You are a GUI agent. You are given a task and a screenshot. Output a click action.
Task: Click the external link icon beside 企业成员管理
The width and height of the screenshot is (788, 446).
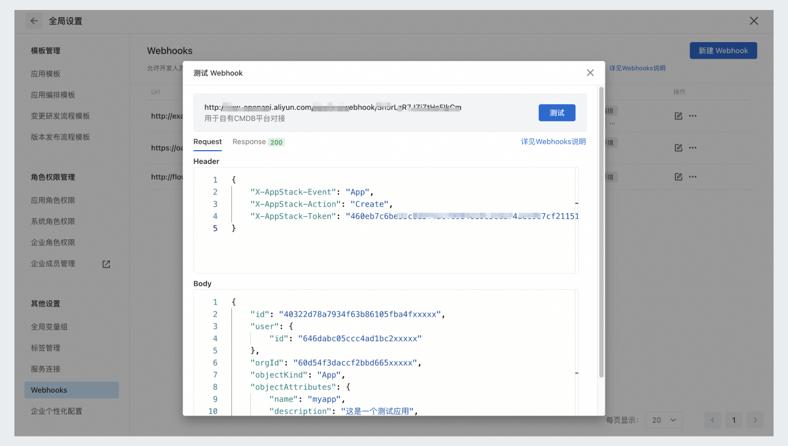[x=107, y=264]
